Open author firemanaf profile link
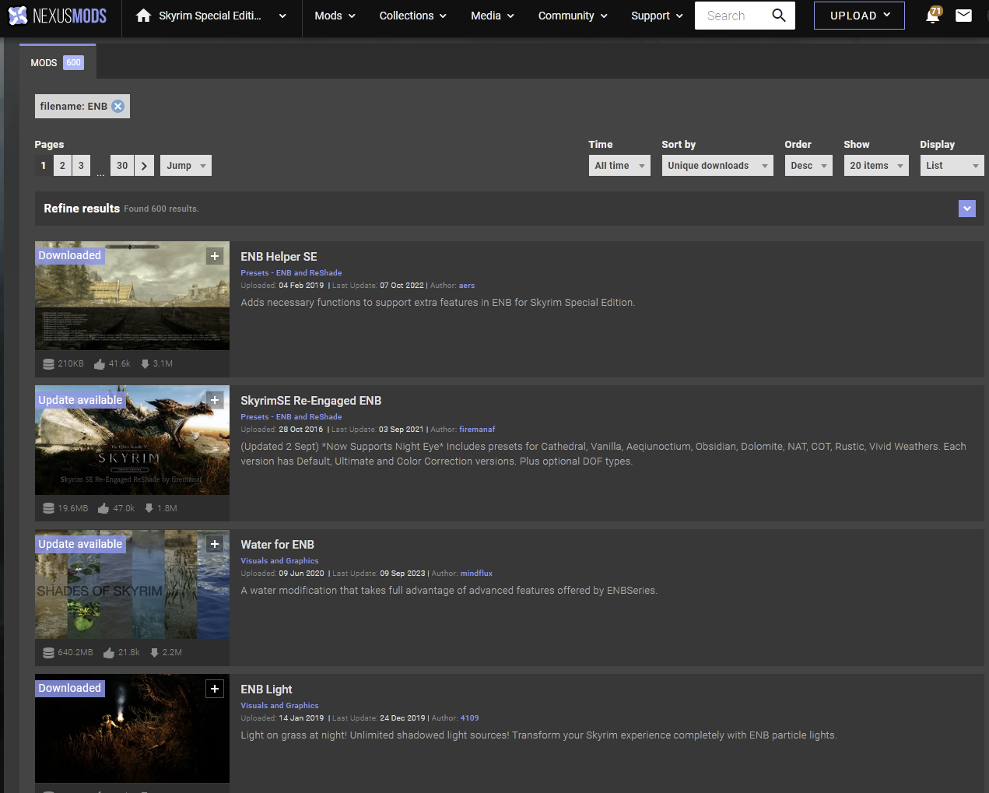 click(x=477, y=430)
